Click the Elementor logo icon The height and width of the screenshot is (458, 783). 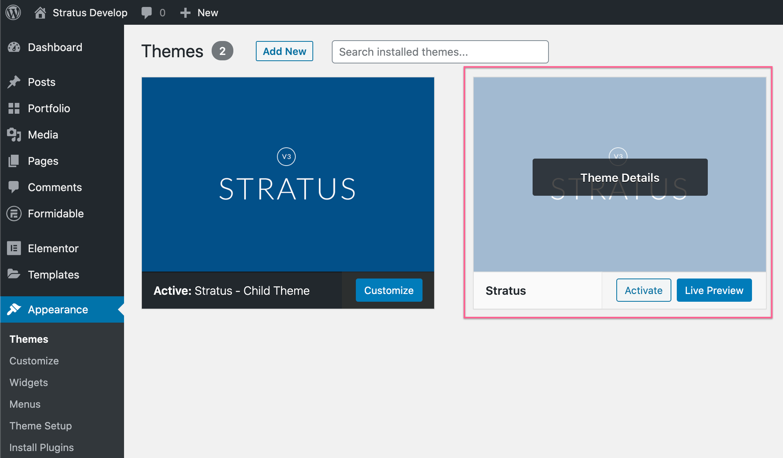(x=14, y=248)
